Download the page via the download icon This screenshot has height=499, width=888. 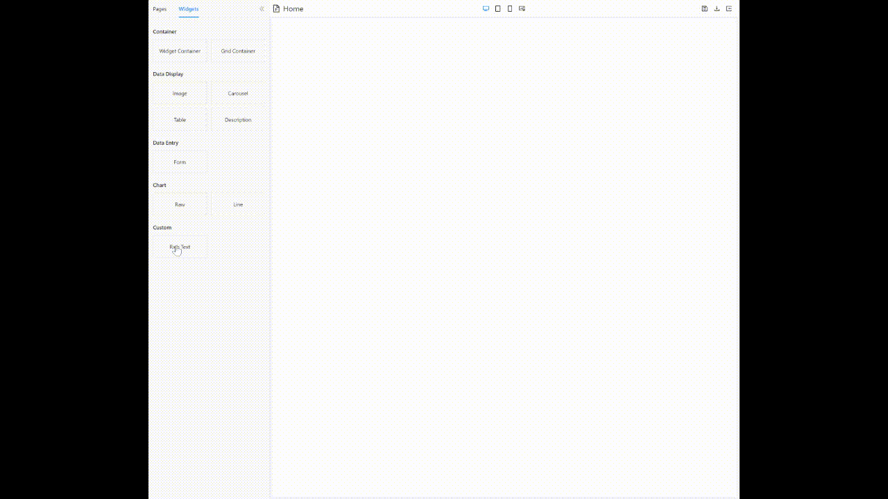[x=717, y=8]
